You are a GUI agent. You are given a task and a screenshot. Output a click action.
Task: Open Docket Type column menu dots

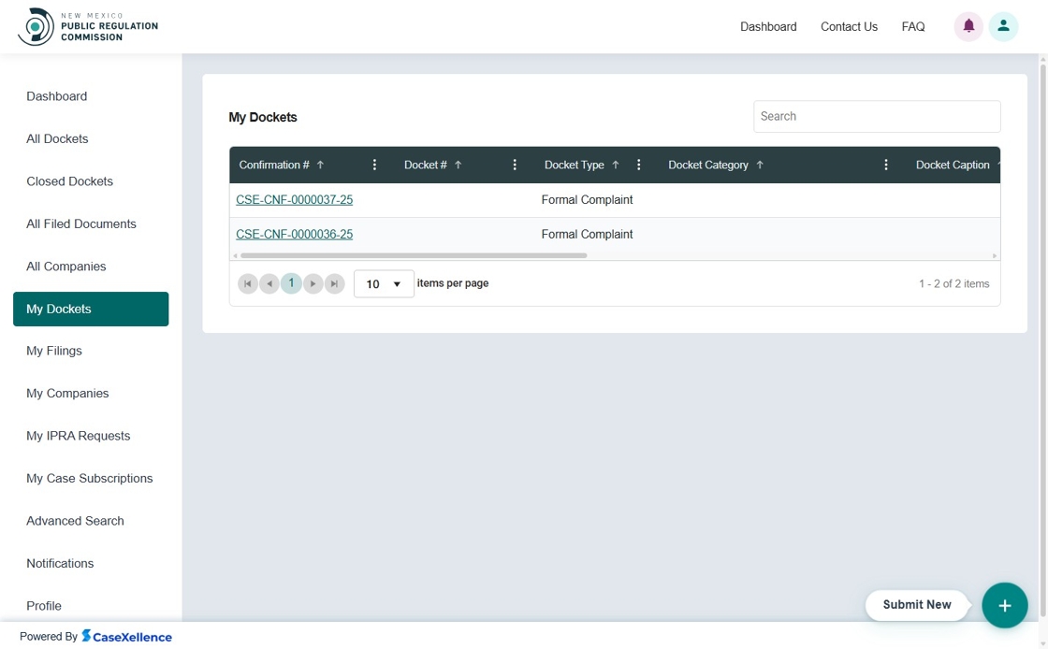tap(638, 165)
